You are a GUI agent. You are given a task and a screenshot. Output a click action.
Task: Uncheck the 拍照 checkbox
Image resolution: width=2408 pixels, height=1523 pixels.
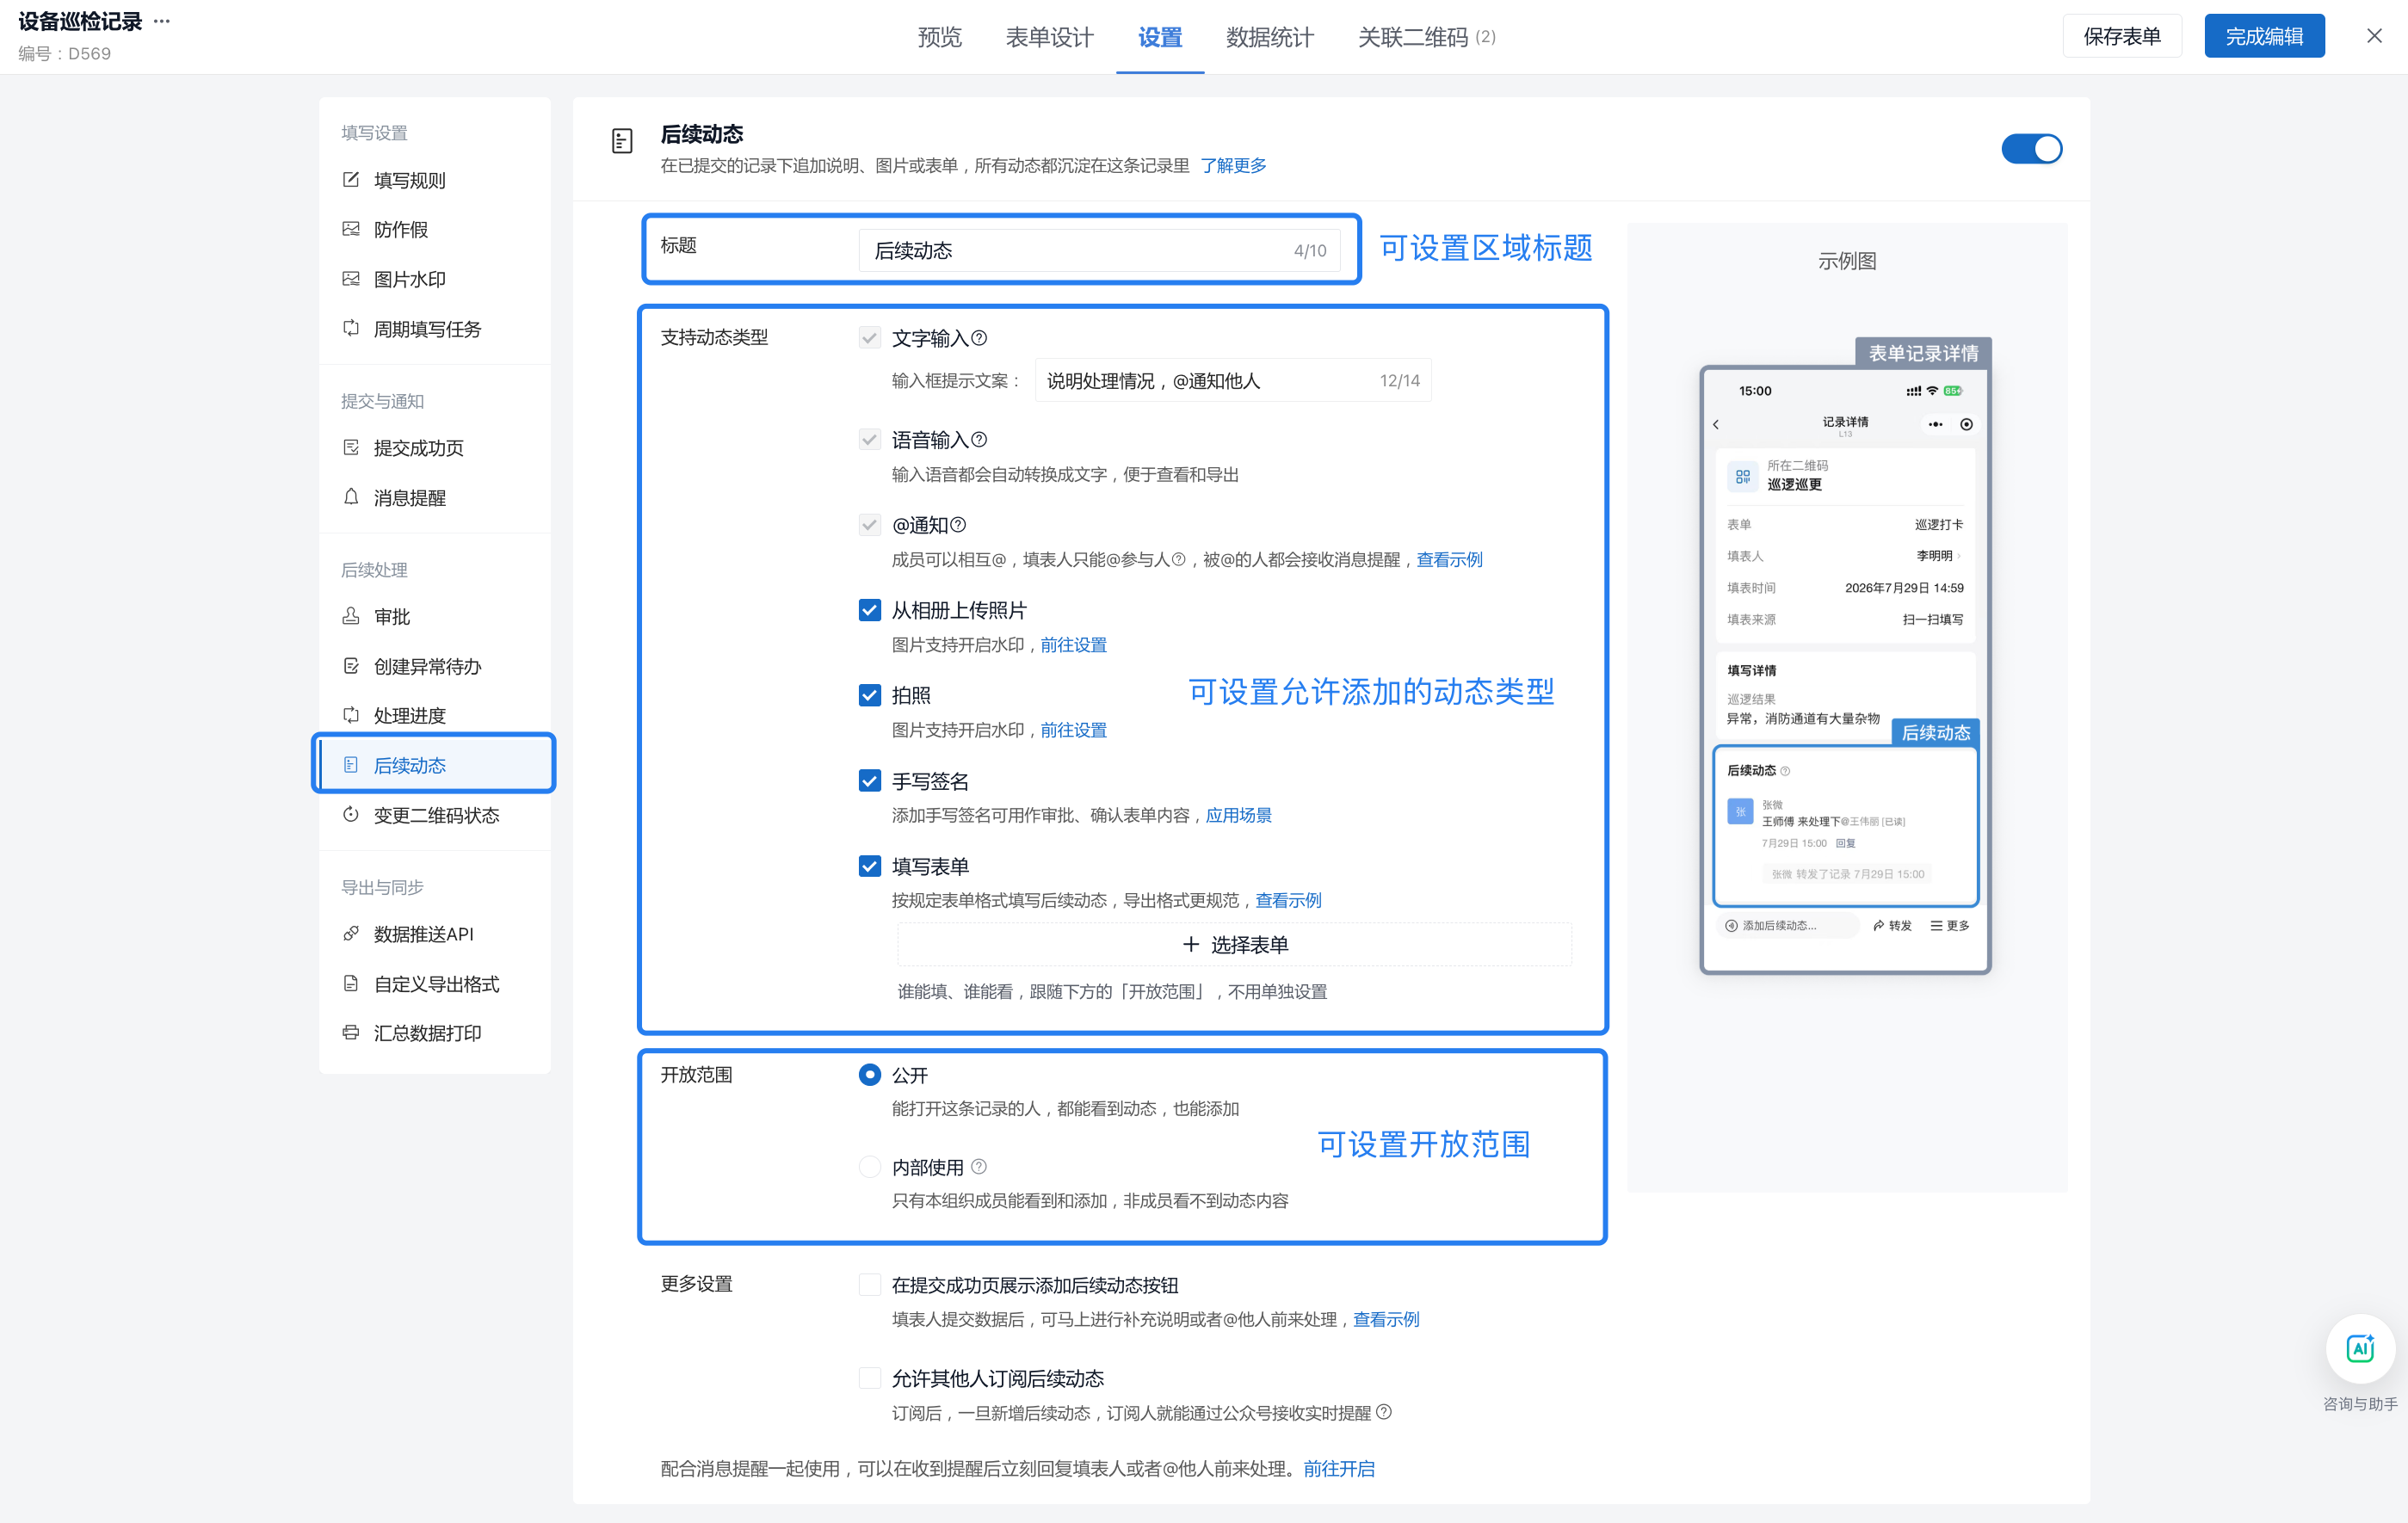click(x=870, y=695)
